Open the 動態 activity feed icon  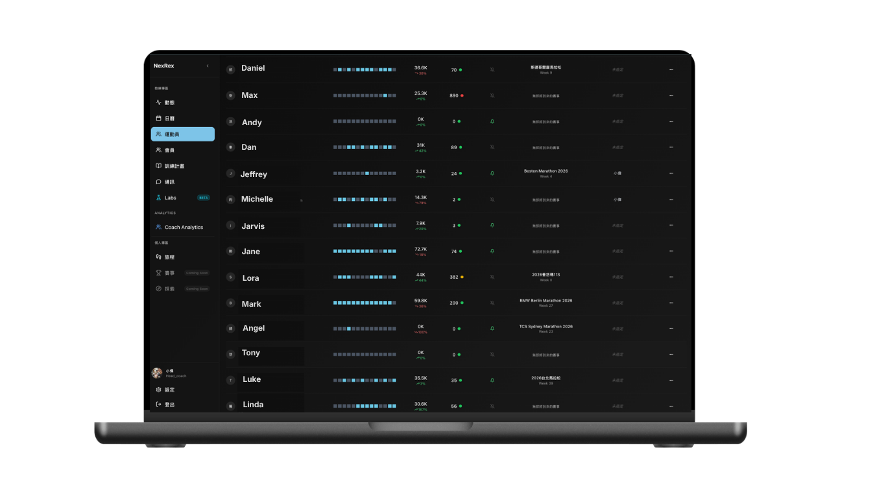[158, 102]
